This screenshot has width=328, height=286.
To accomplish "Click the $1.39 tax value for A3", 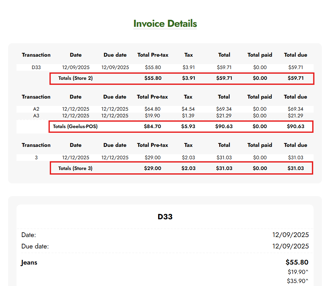I will coord(188,116).
